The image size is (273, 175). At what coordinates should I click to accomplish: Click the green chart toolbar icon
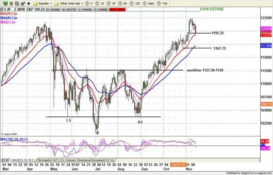point(5,3)
